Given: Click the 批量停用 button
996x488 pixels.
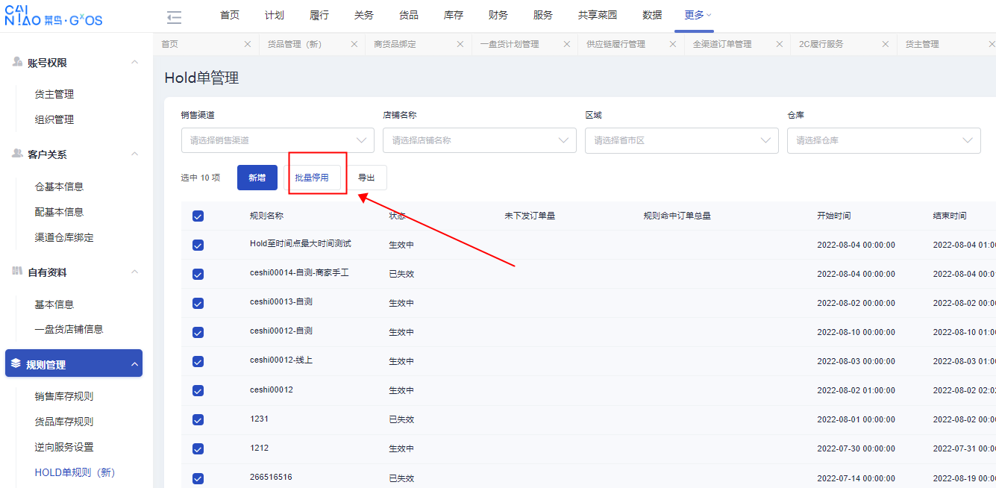Looking at the screenshot, I should point(312,178).
